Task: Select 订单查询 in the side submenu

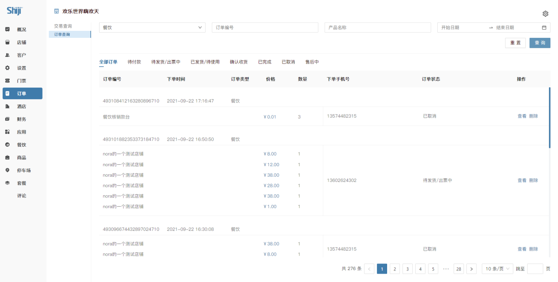Action: pos(70,34)
